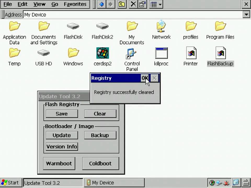This screenshot has width=251, height=188.
Task: Open the Edit menu
Action: [x=22, y=4]
